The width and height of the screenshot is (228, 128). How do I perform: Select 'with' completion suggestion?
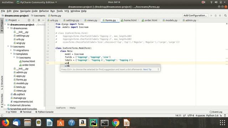tap(110, 66)
